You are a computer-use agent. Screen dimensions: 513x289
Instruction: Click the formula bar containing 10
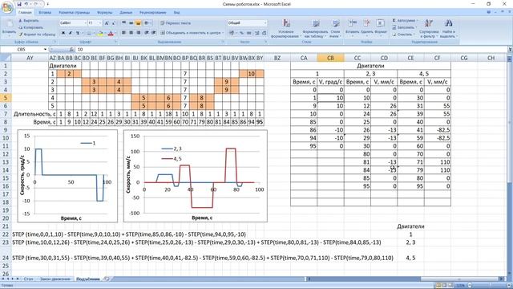point(291,49)
